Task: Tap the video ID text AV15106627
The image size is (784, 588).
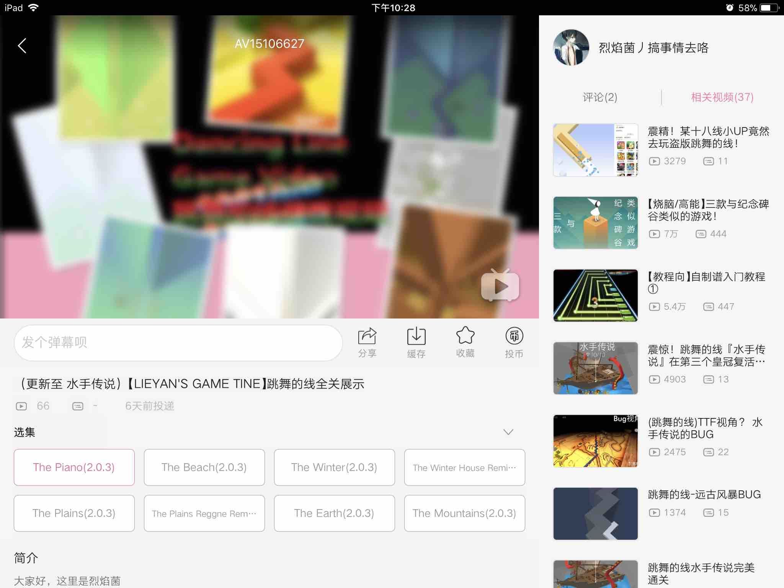Action: [269, 44]
